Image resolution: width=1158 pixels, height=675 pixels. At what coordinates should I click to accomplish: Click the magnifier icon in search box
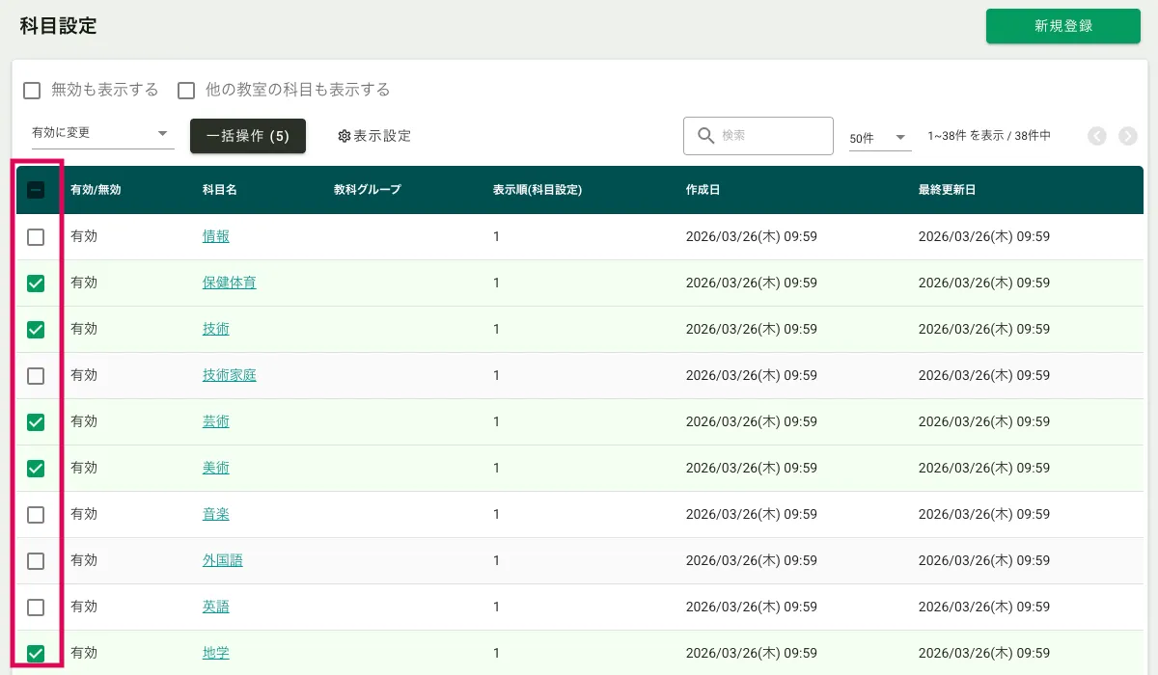coord(705,136)
